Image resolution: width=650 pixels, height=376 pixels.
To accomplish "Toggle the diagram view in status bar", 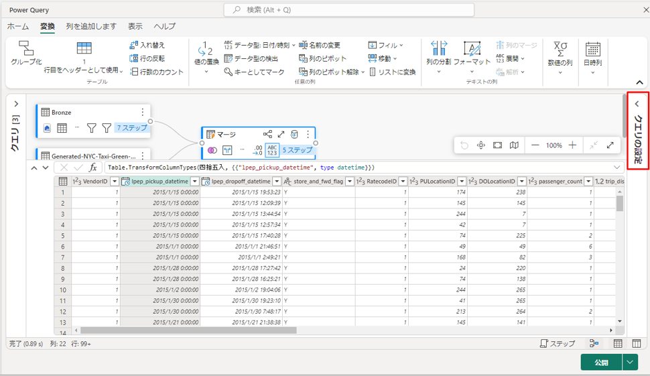I will pyautogui.click(x=594, y=344).
